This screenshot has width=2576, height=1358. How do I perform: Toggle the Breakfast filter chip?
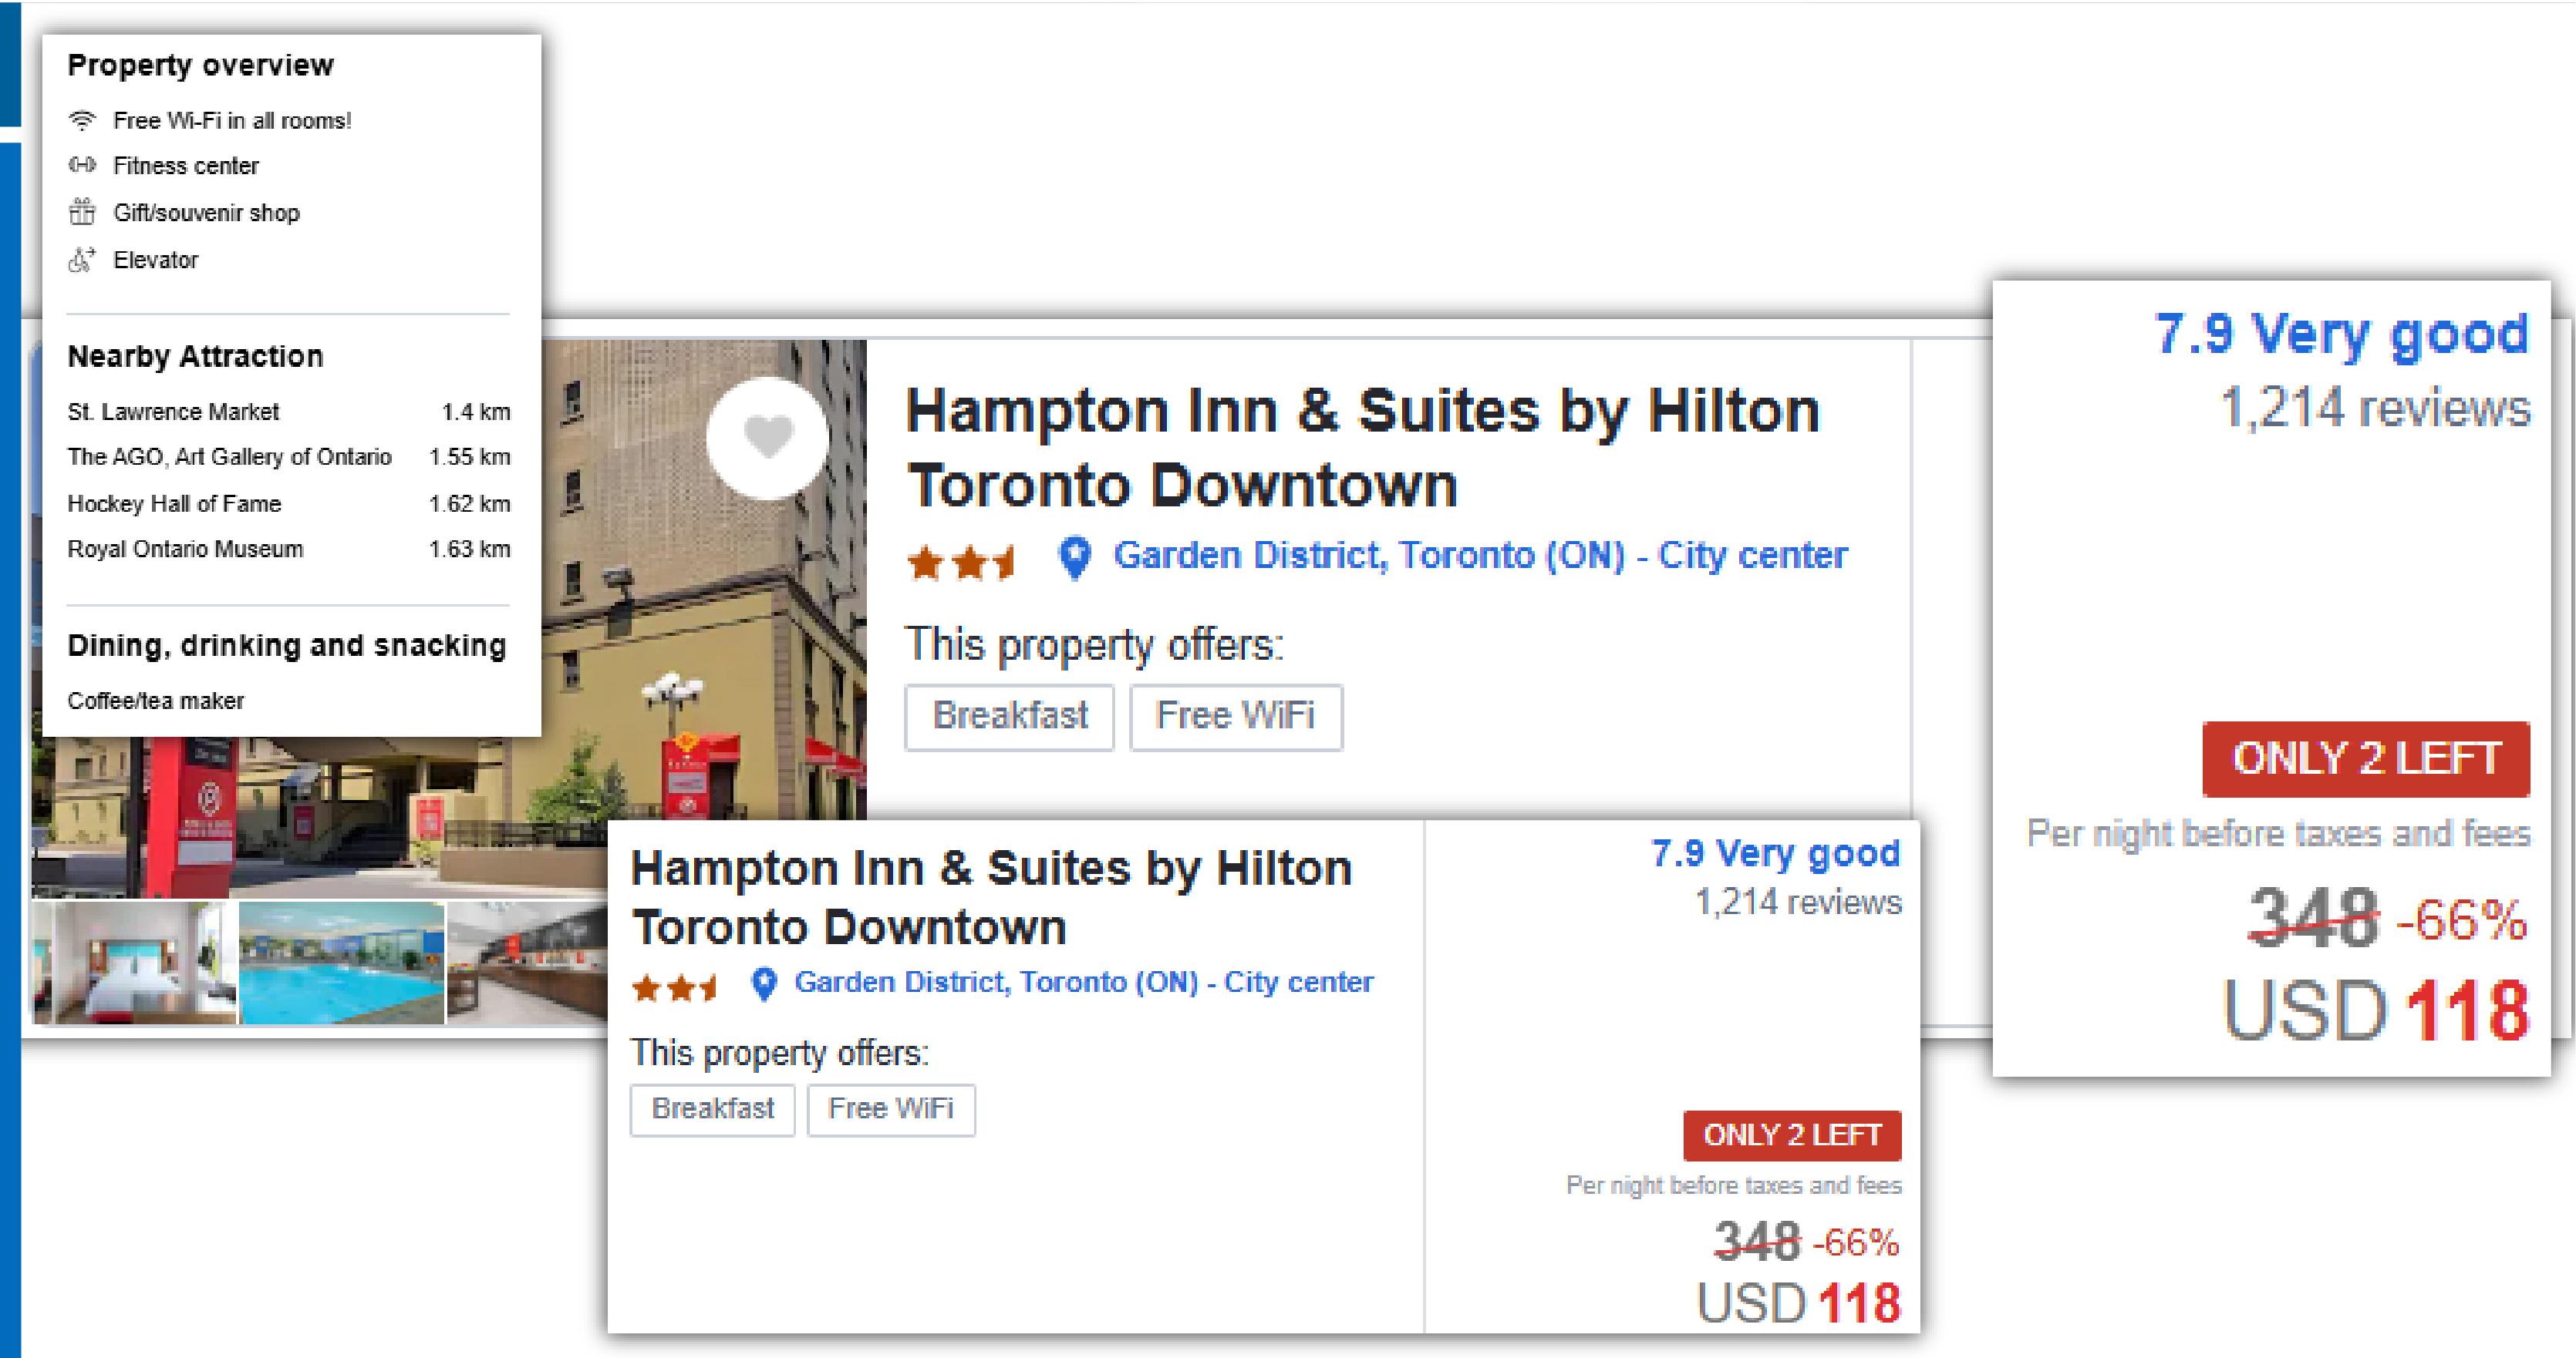coord(1009,717)
